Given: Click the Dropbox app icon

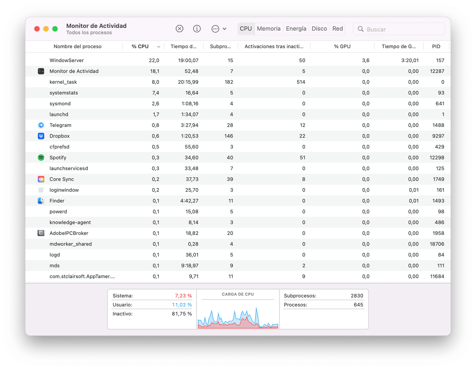Looking at the screenshot, I should (41, 136).
